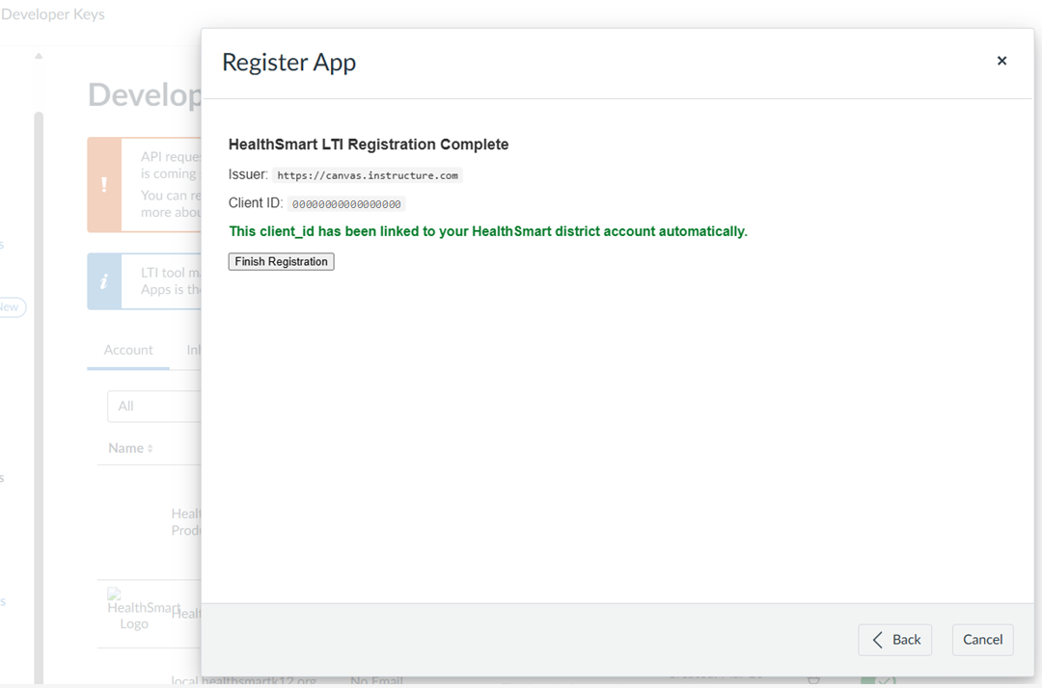Click the New pill badge at left edge
Screen dimensions: 1042x688
[12, 307]
